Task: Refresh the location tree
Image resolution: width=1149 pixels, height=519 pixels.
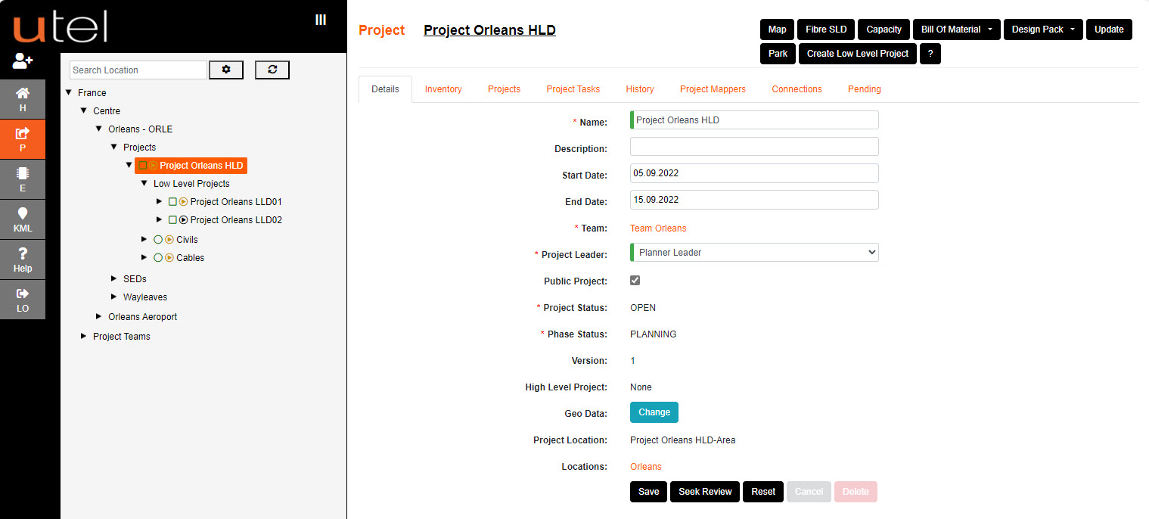Action: pos(272,69)
